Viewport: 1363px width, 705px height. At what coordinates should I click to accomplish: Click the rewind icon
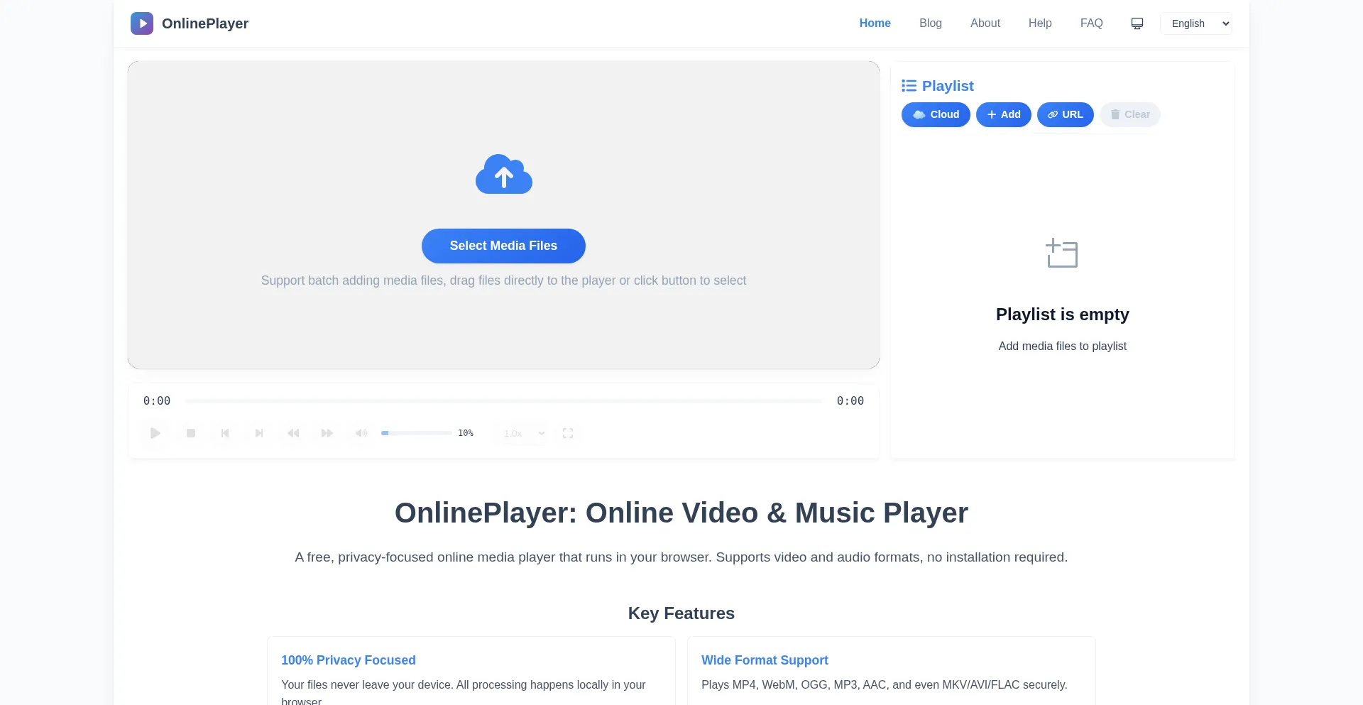coord(293,433)
